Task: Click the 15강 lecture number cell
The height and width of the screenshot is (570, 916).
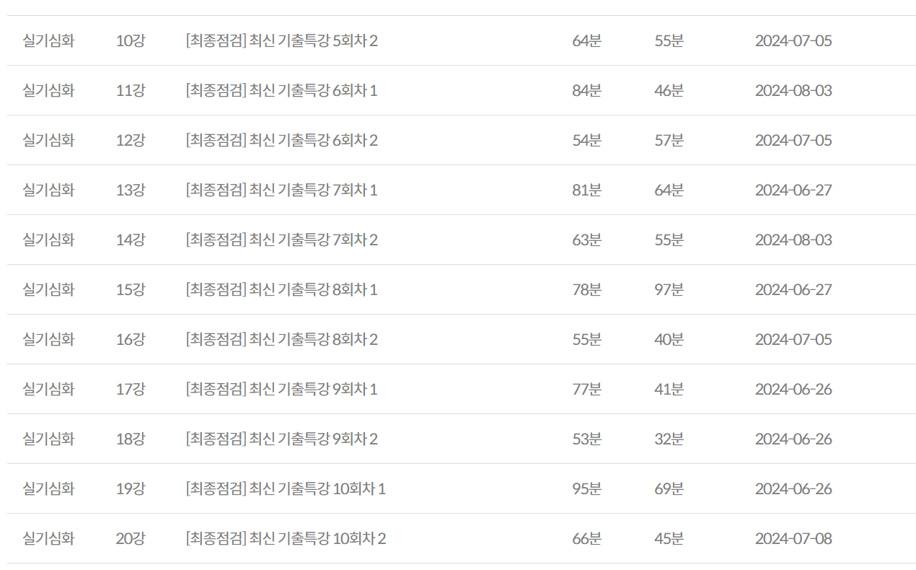Action: (131, 289)
